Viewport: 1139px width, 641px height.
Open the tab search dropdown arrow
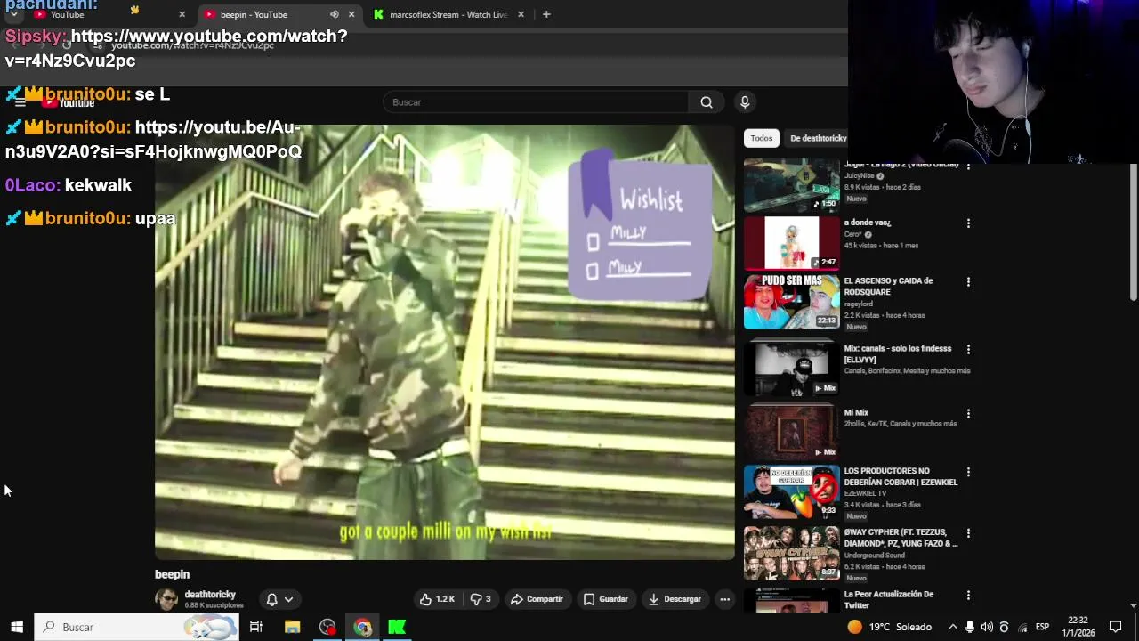[13, 14]
